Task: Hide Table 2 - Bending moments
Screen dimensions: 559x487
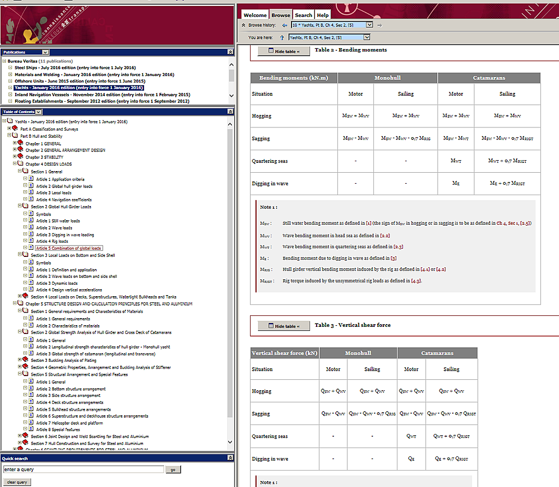Action: (x=284, y=51)
